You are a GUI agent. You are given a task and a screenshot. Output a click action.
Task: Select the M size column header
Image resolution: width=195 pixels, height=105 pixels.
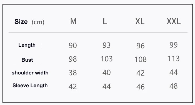(73, 21)
